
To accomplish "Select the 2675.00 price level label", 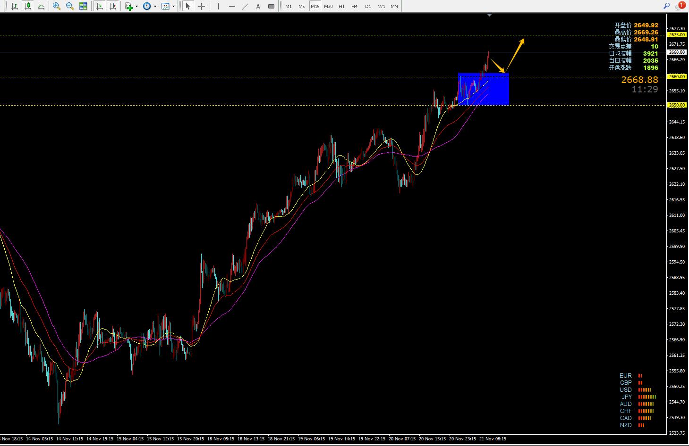I will coord(677,35).
